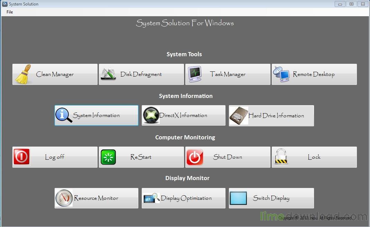Click the Display Optimization monitor magnifier icon
Viewport: 370px width, 227px height.
[151, 198]
